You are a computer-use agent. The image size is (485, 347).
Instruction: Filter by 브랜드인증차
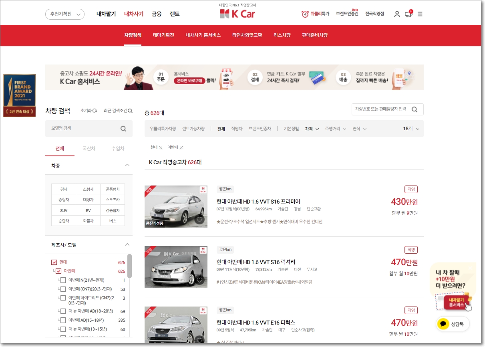click(260, 129)
